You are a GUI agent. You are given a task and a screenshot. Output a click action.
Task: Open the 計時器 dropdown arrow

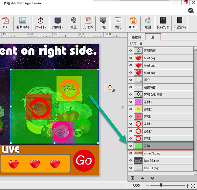46,27
